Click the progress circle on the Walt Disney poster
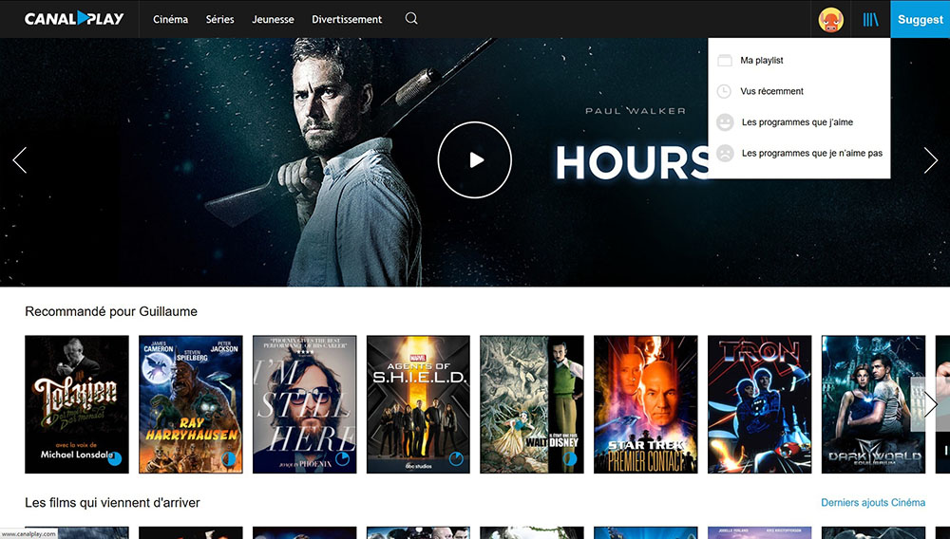Viewport: 950px width, 539px height. point(570,459)
